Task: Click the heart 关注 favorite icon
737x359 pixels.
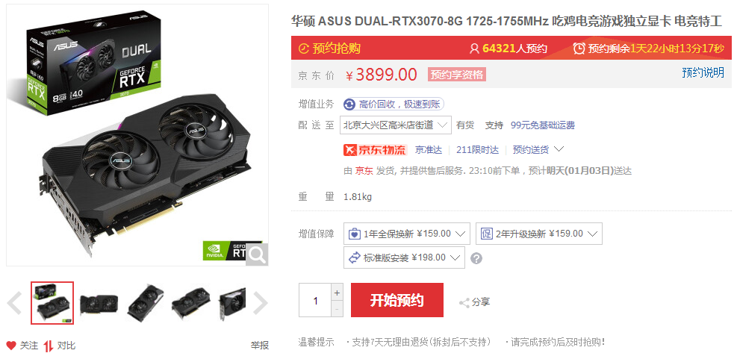Action: pos(10,346)
